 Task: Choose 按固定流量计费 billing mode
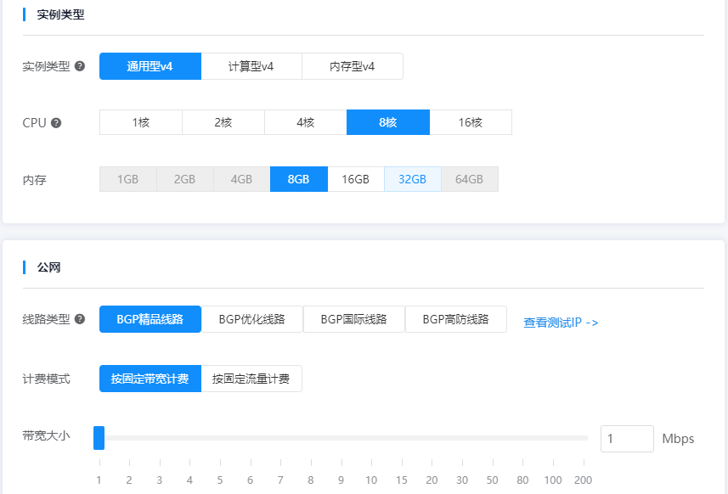(x=251, y=379)
